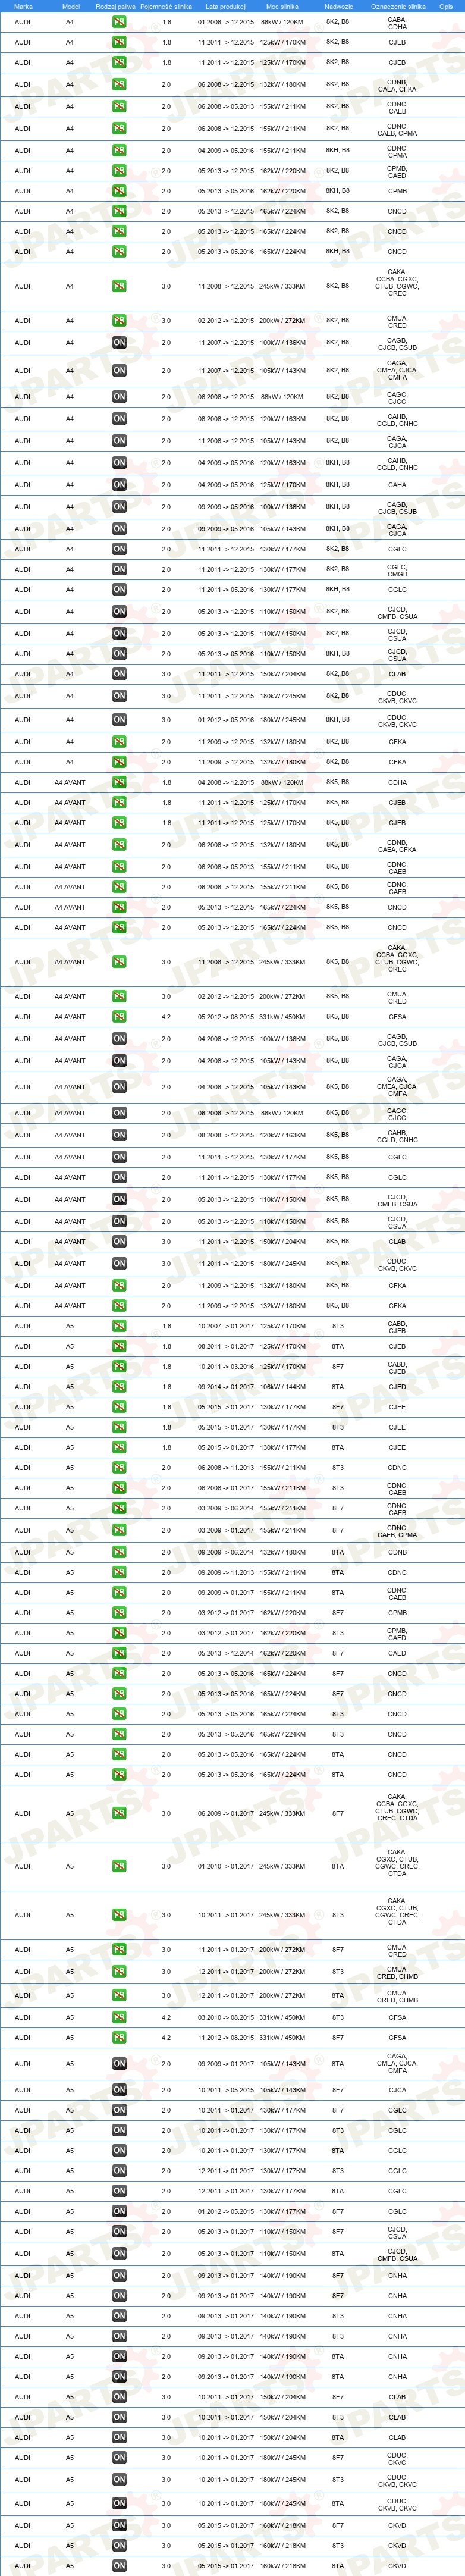Click the Lata produkcji column header
Viewport: 465px width, 2576px height.
pyautogui.click(x=225, y=6)
